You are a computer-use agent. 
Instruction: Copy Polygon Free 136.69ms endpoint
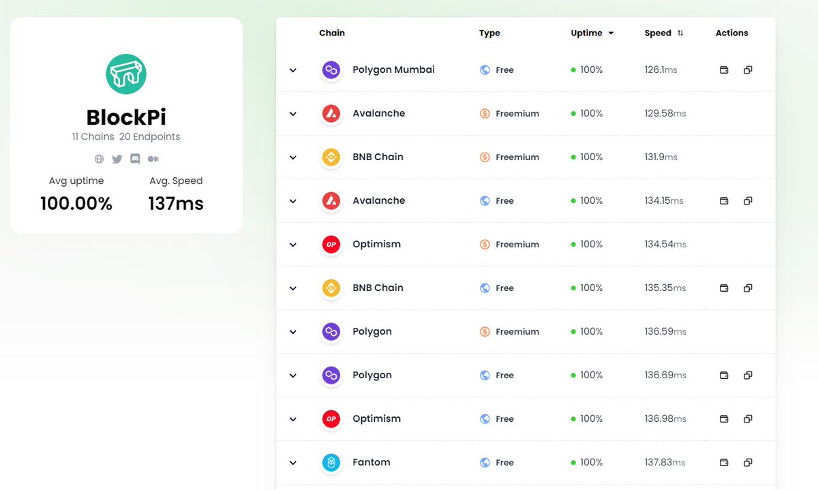point(748,375)
